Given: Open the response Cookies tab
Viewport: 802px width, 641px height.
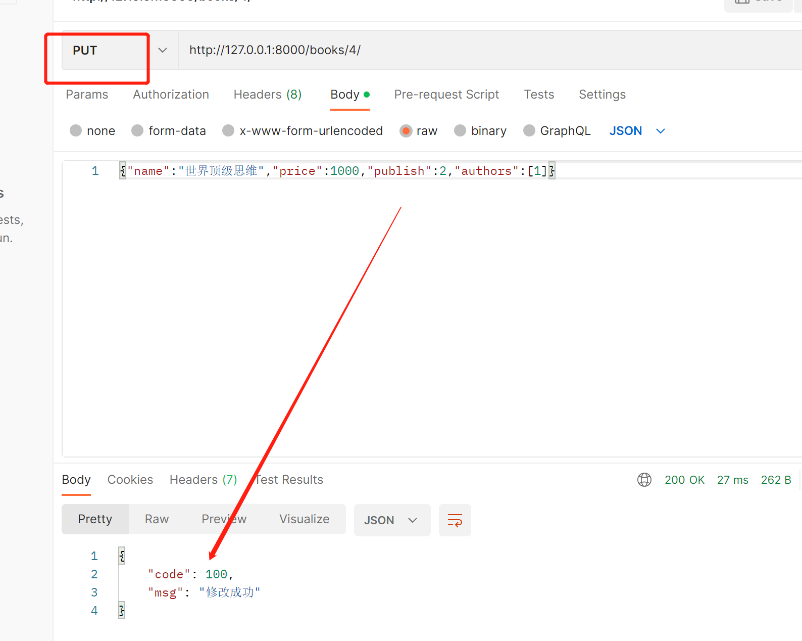Looking at the screenshot, I should [130, 480].
